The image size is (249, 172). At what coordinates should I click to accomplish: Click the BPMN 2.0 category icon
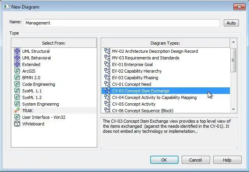click(17, 78)
